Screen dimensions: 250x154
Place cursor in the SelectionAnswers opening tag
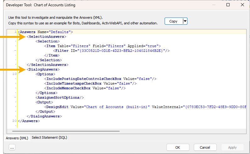[x=46, y=37]
